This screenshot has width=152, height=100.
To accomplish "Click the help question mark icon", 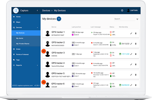I will [122, 10].
